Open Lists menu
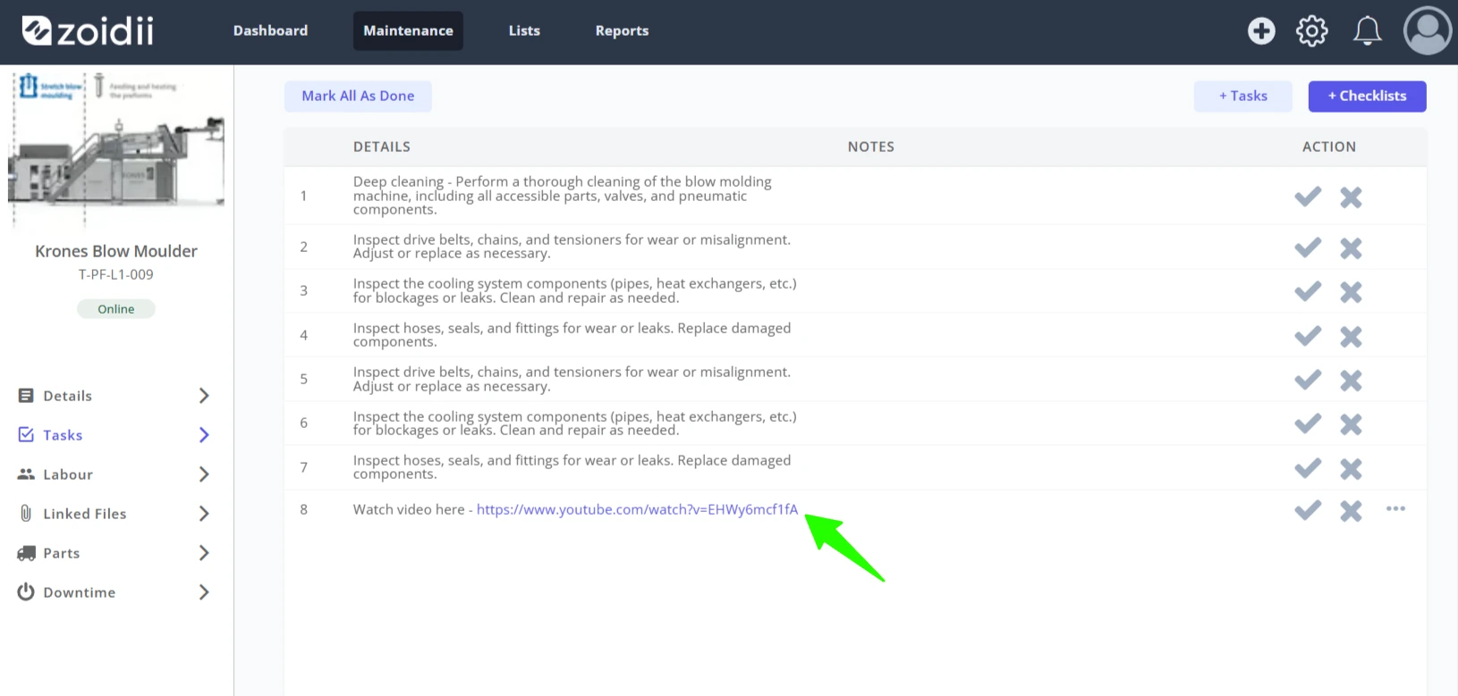Screen dimensions: 1458x696 524,30
